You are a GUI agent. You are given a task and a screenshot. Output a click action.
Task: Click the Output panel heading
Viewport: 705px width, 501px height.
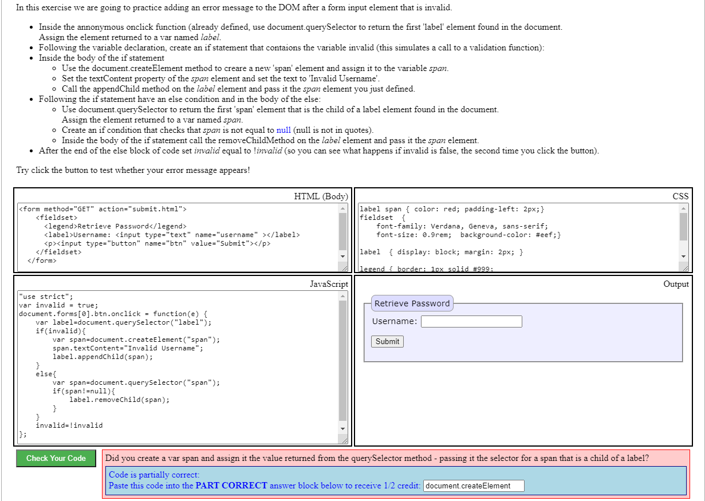[x=676, y=284]
